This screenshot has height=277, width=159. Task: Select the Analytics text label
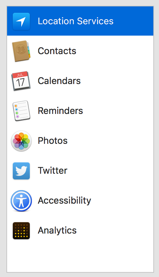(57, 231)
